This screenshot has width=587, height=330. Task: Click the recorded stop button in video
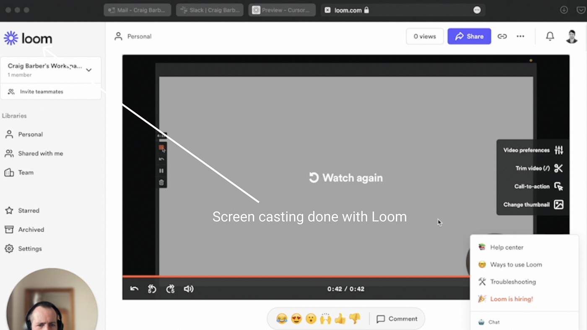tap(161, 148)
